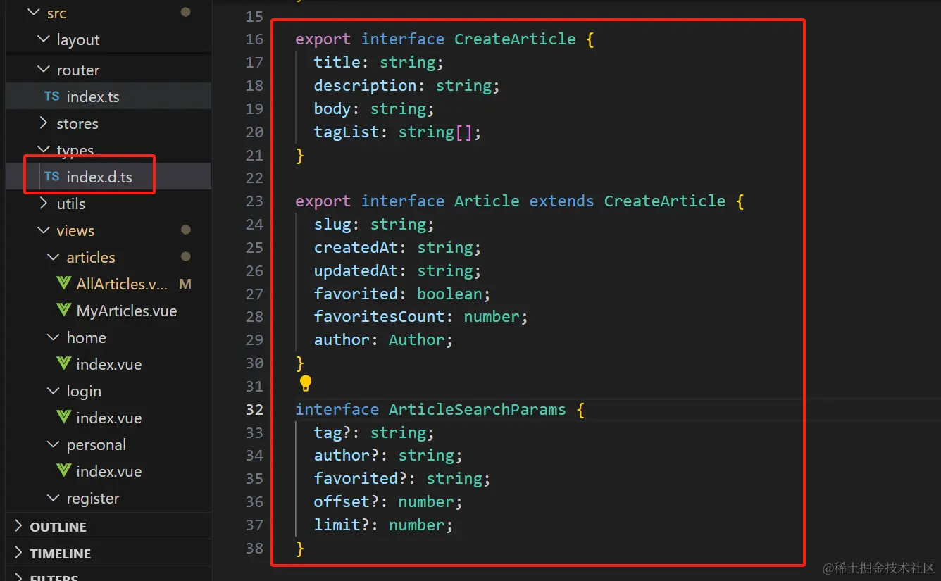This screenshot has height=581, width=941.
Task: Collapse the login folder chevron
Action: pyautogui.click(x=53, y=391)
